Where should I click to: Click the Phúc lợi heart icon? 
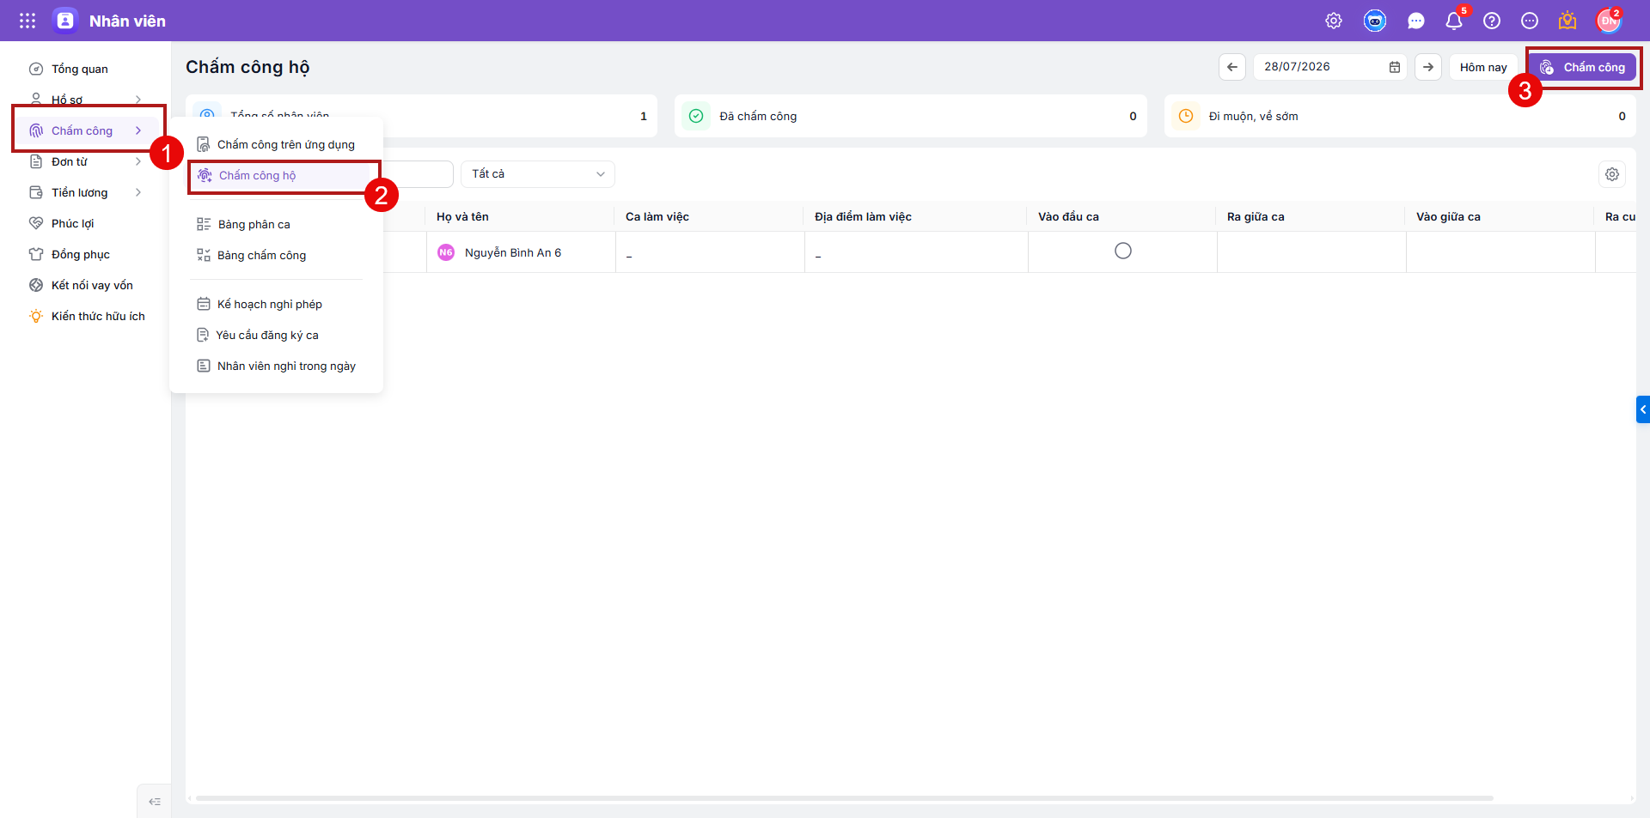click(36, 223)
